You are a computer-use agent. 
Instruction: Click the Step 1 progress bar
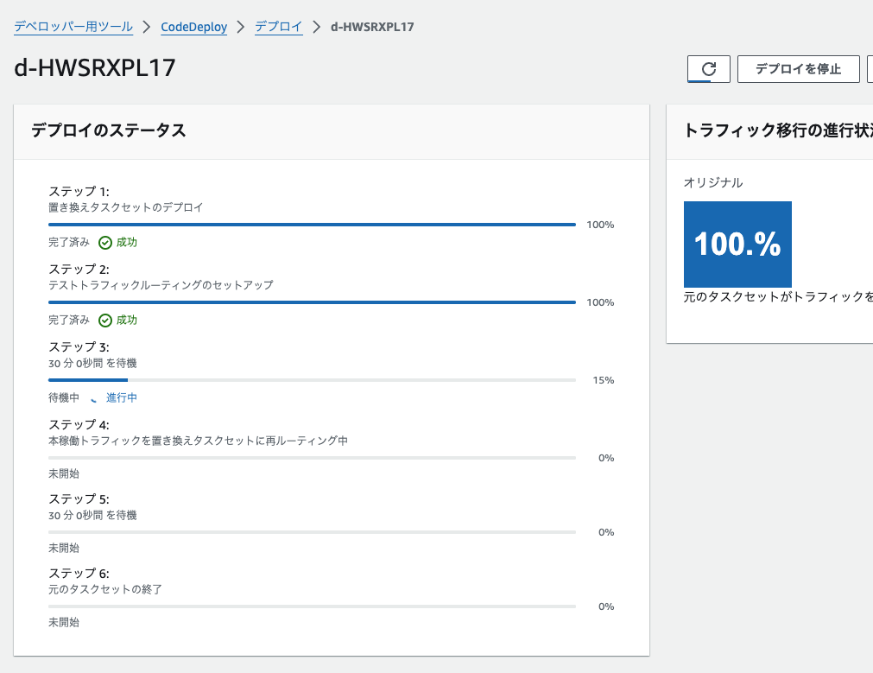coord(312,225)
